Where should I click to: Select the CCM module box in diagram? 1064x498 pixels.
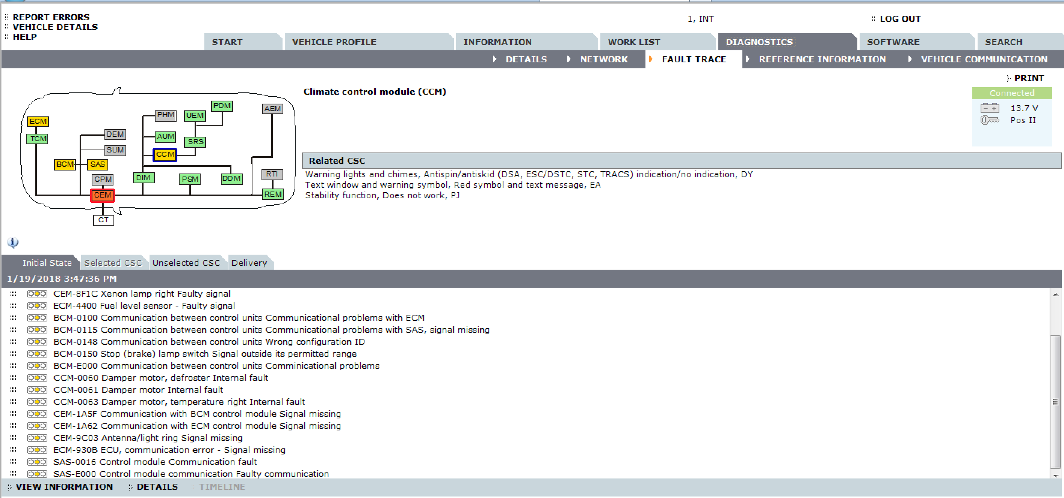click(x=165, y=154)
